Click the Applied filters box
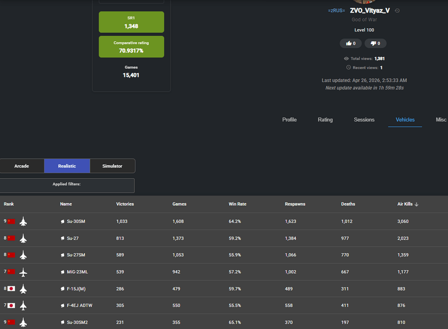This screenshot has width=448, height=329. [x=67, y=185]
